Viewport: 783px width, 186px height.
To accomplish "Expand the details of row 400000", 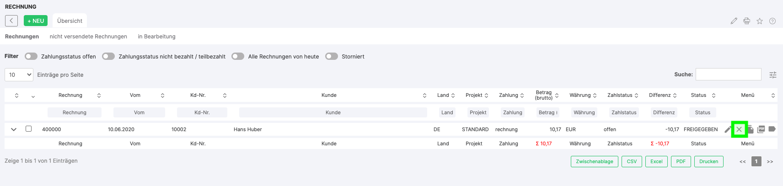I will click(x=14, y=129).
